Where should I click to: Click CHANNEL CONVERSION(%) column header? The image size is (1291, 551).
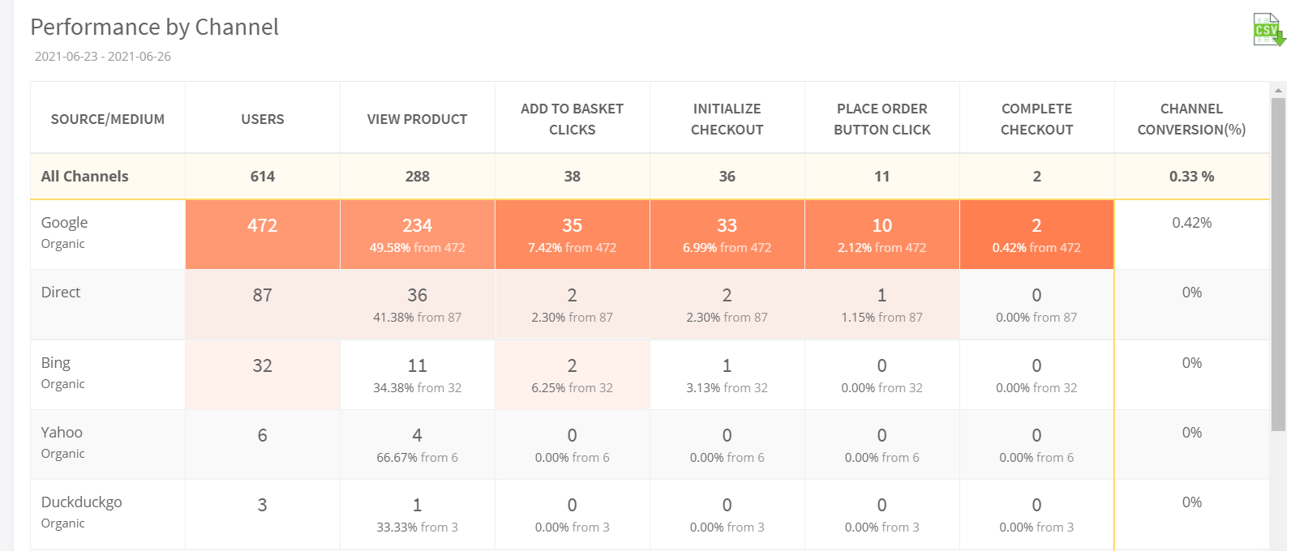1191,119
